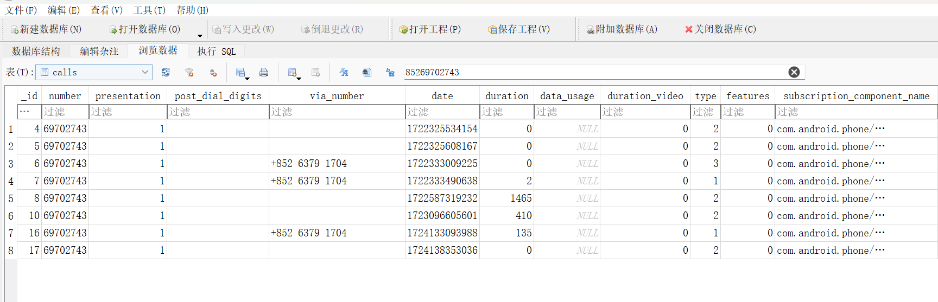The width and height of the screenshot is (938, 302).
Task: Click the duration cell 410
Action: [x=507, y=216]
